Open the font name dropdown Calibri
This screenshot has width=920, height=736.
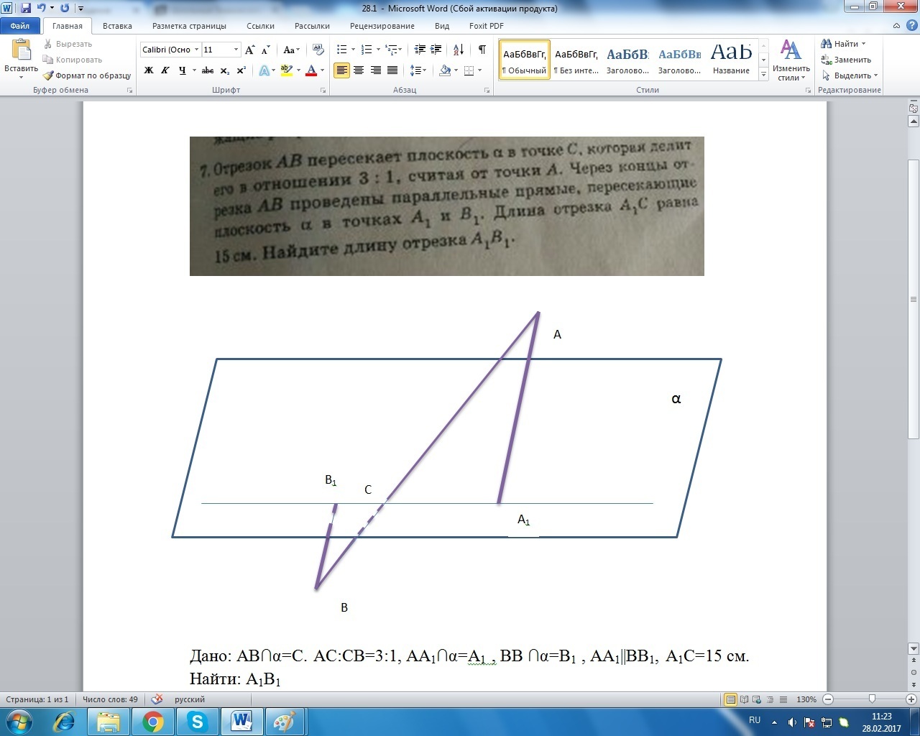tap(196, 50)
